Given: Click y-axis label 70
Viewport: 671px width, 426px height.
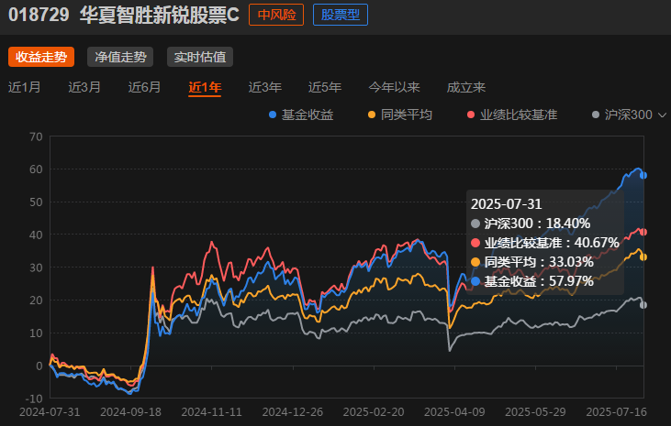Looking at the screenshot, I should (x=36, y=137).
